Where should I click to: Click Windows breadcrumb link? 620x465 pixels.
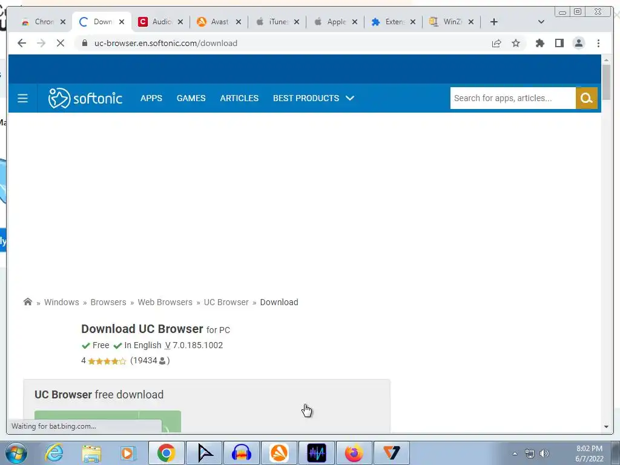pos(62,302)
